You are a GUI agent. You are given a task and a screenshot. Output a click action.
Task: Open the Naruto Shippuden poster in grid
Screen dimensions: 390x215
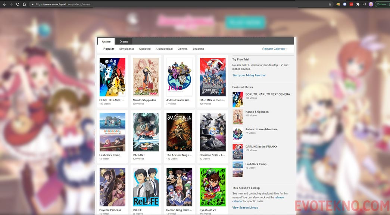[x=146, y=77]
